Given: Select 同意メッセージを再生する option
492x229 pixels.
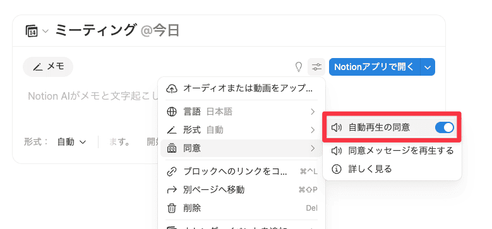Looking at the screenshot, I should [392, 151].
